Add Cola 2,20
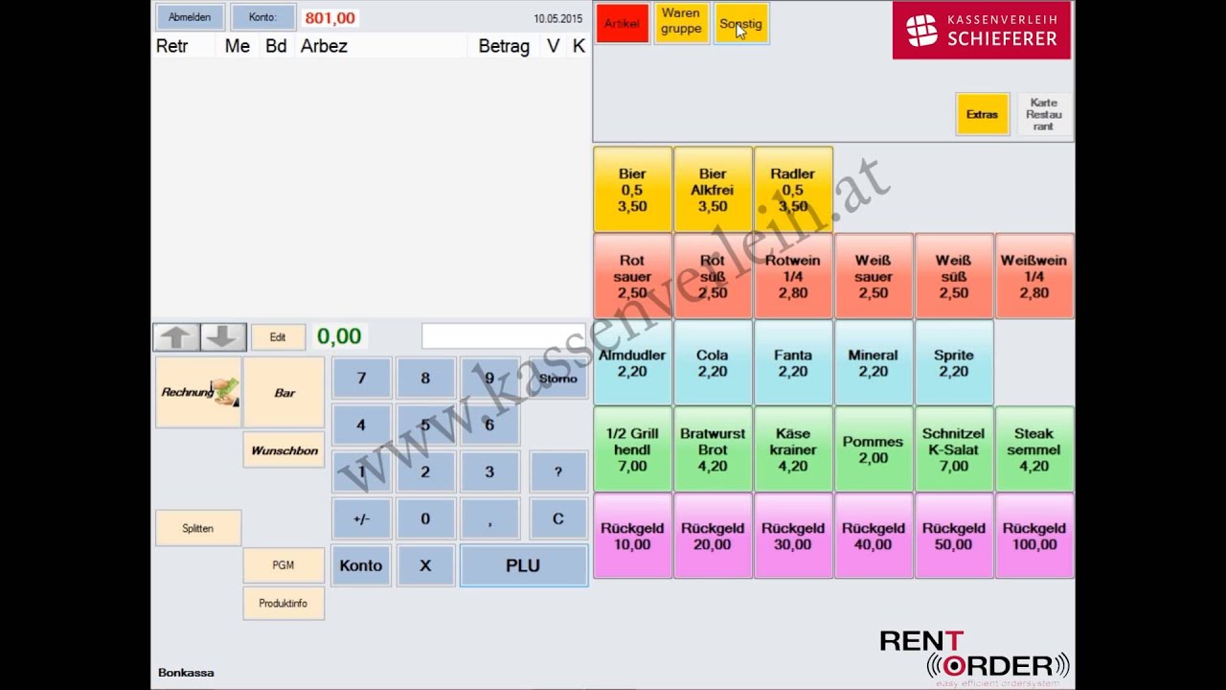The width and height of the screenshot is (1226, 690). click(713, 362)
